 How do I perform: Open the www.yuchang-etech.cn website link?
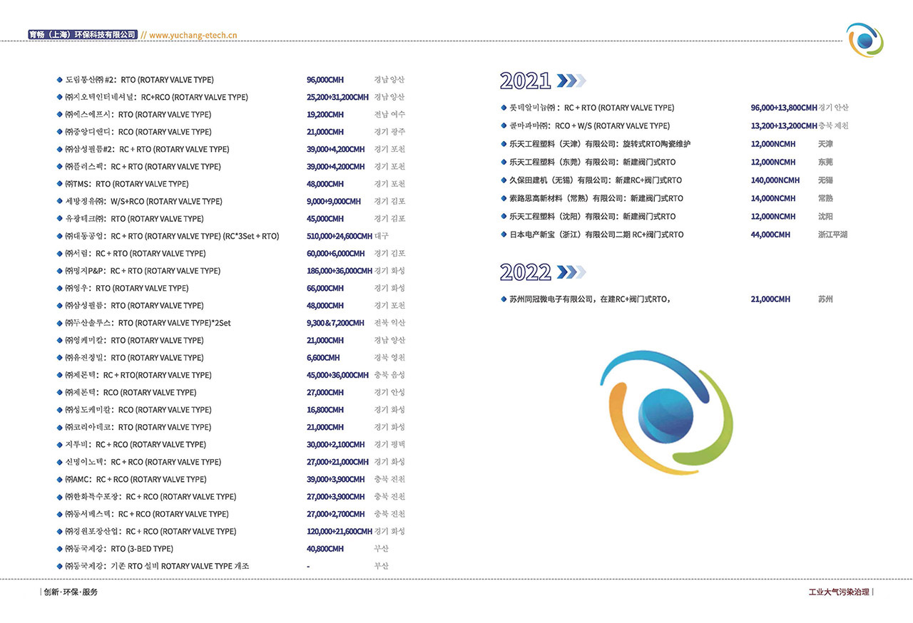(193, 34)
